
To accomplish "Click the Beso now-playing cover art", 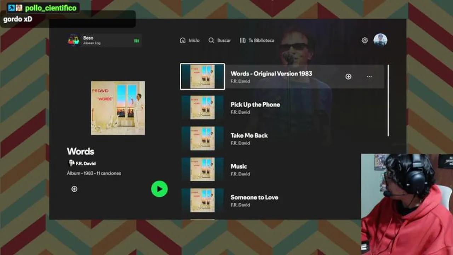I will pyautogui.click(x=74, y=40).
